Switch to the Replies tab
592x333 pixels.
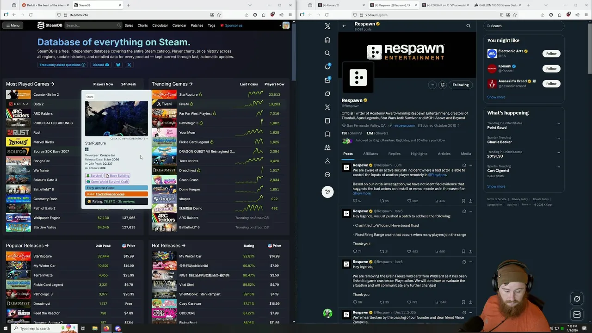click(395, 154)
